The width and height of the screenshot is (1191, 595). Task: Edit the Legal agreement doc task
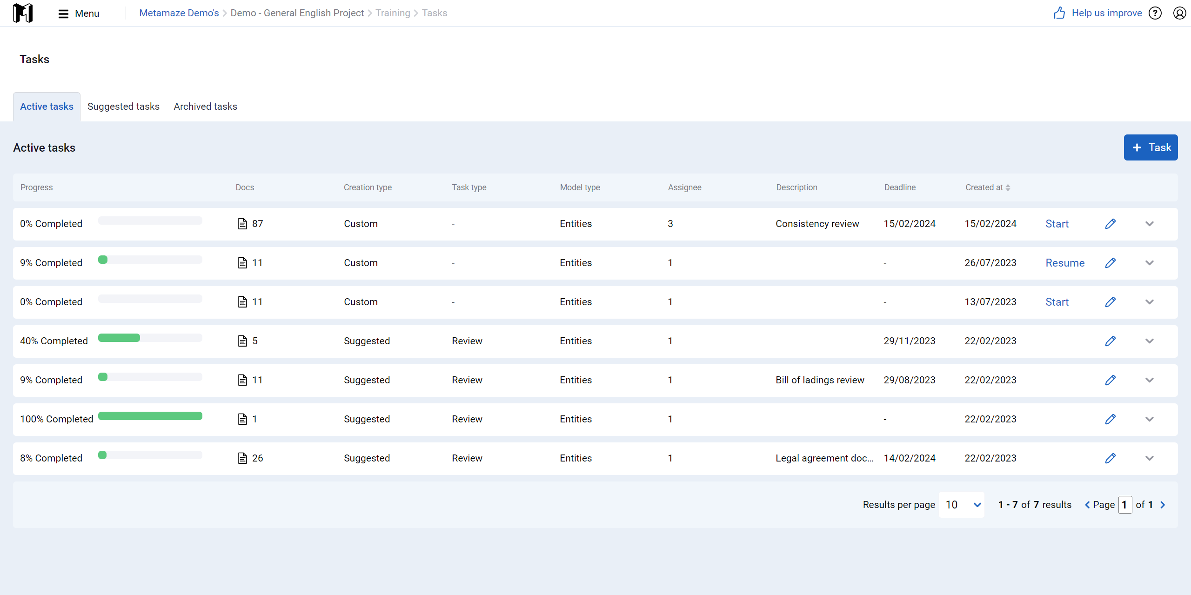1111,458
